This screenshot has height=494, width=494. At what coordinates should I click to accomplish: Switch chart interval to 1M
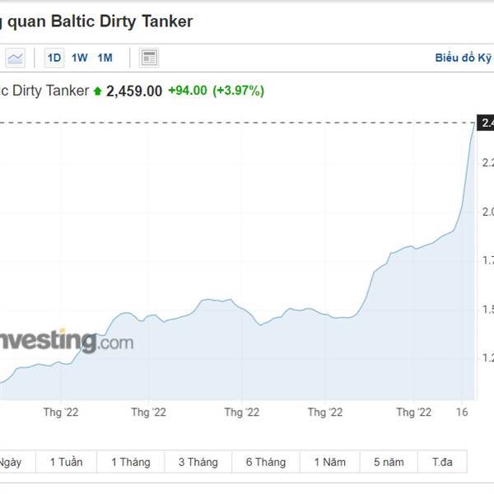click(105, 58)
